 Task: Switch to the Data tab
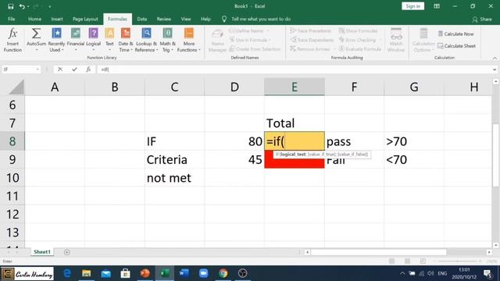click(142, 19)
